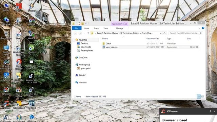Select the This PC desktop icon
Viewport: 217px width, 122px height.
point(6,7)
